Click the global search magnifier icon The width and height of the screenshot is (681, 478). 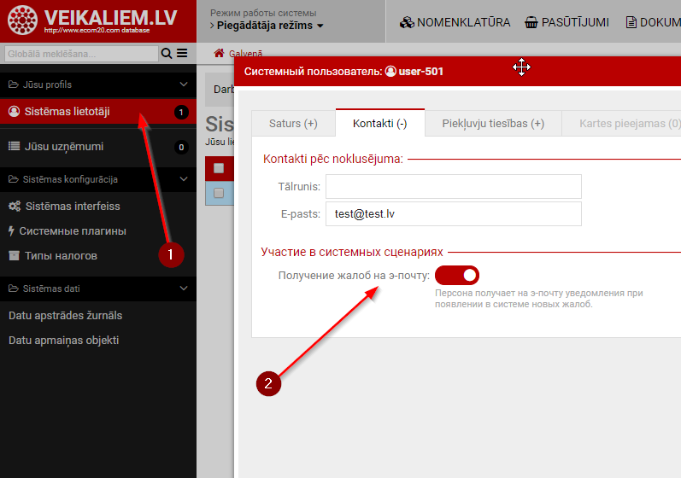tap(167, 54)
